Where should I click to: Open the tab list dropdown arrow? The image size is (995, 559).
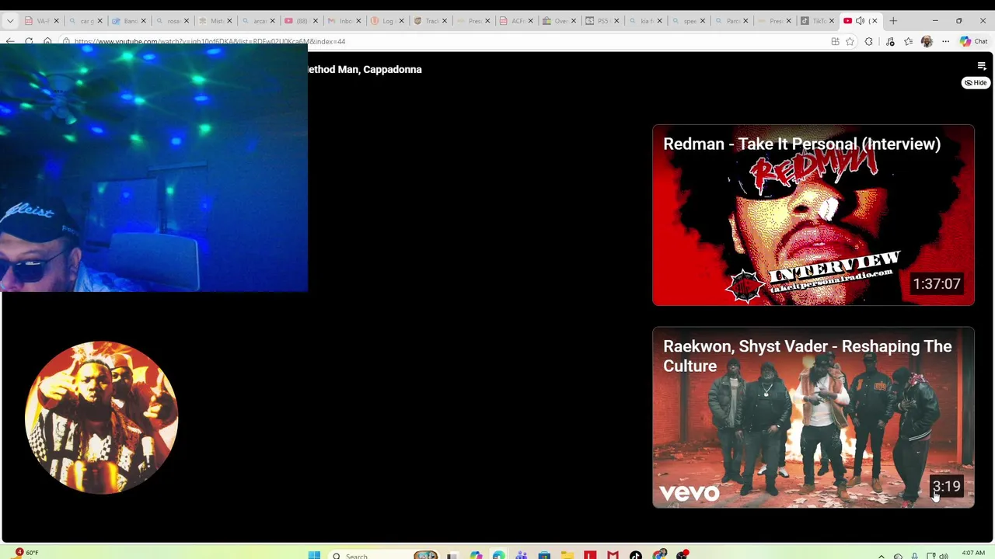coord(10,21)
